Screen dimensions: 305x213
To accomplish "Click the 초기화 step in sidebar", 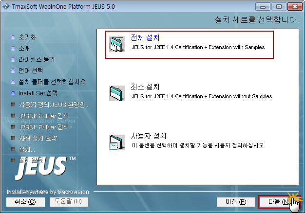I will [27, 37].
